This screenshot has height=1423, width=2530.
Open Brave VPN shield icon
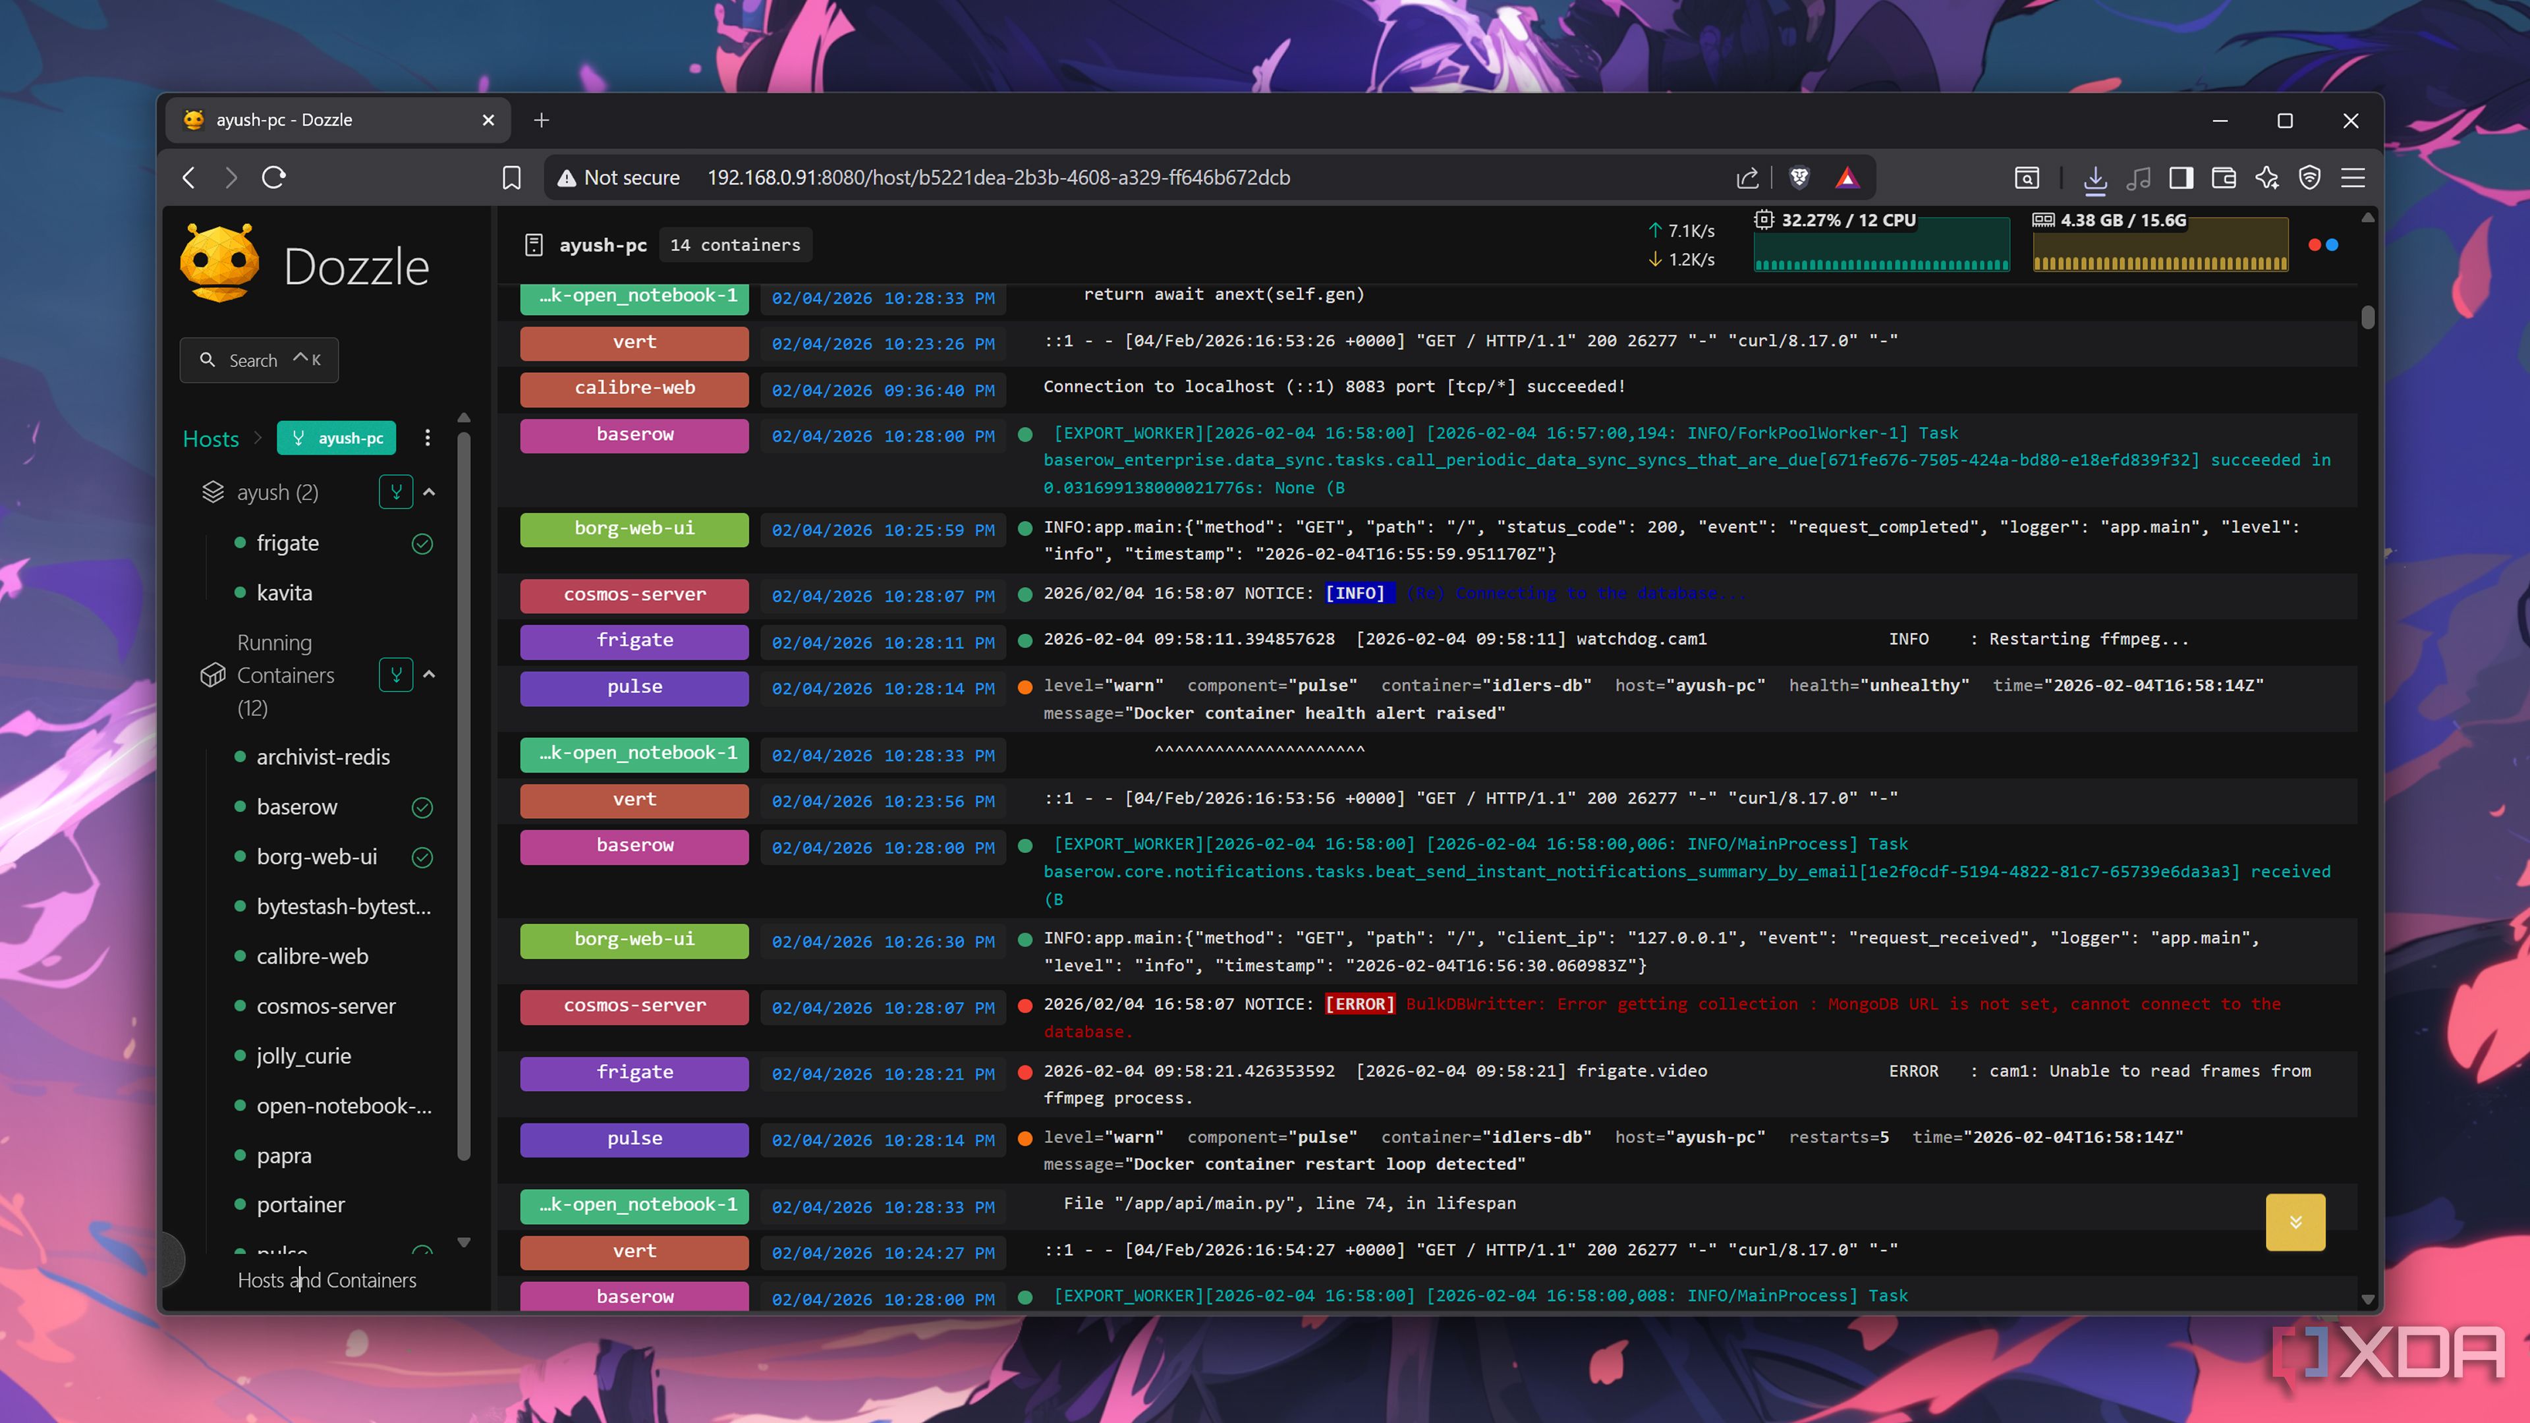pyautogui.click(x=2310, y=178)
